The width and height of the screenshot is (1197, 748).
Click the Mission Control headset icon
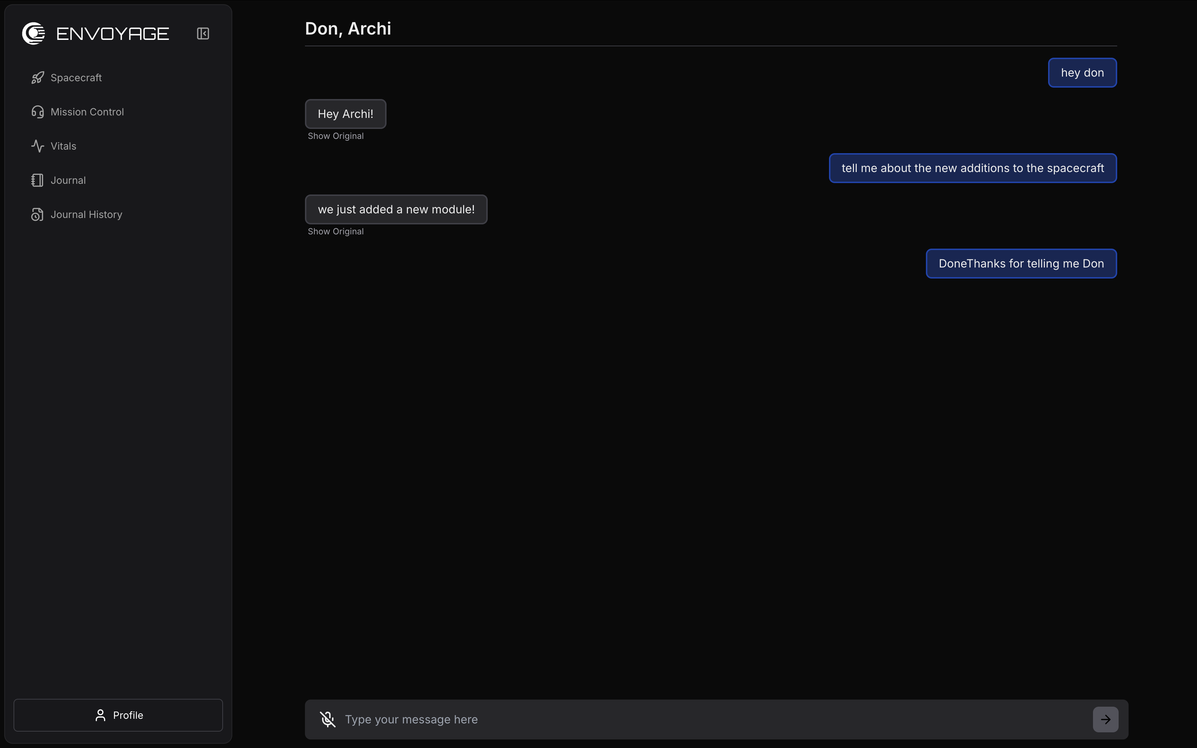38,112
